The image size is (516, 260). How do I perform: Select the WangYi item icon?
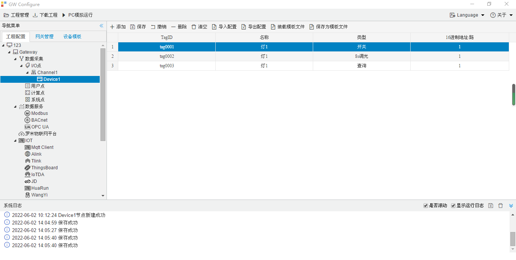click(27, 195)
